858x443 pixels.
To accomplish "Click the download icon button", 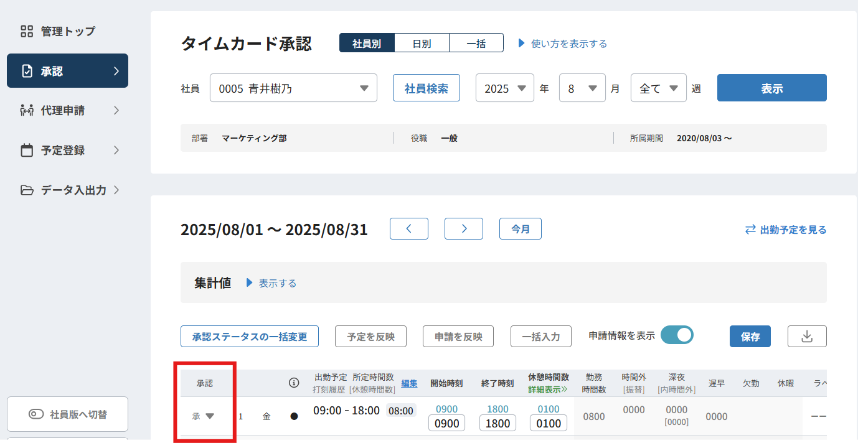I will (807, 336).
